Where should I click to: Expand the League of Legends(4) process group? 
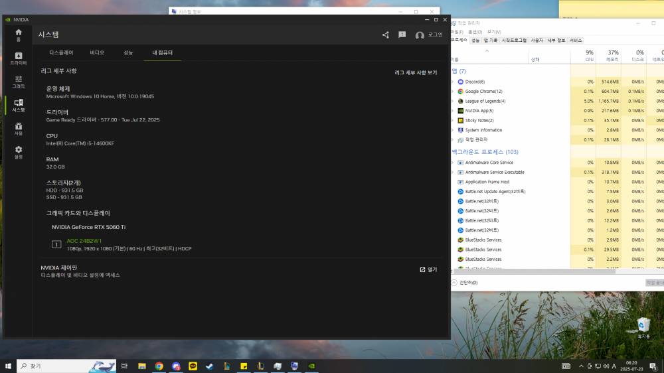pyautogui.click(x=453, y=101)
